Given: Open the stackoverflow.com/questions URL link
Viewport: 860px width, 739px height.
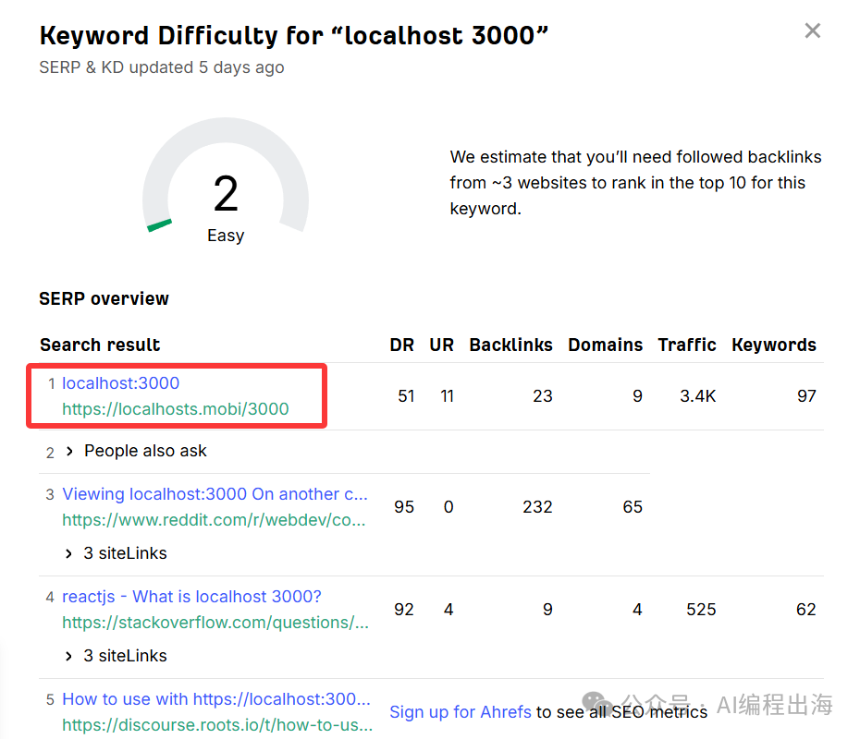Looking at the screenshot, I should click(x=215, y=623).
